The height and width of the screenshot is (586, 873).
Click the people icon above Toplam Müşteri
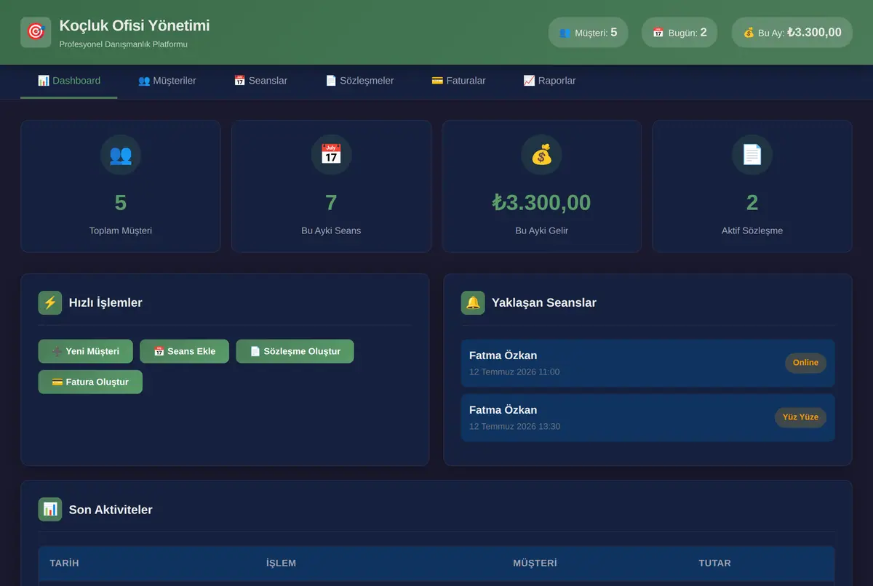[121, 155]
